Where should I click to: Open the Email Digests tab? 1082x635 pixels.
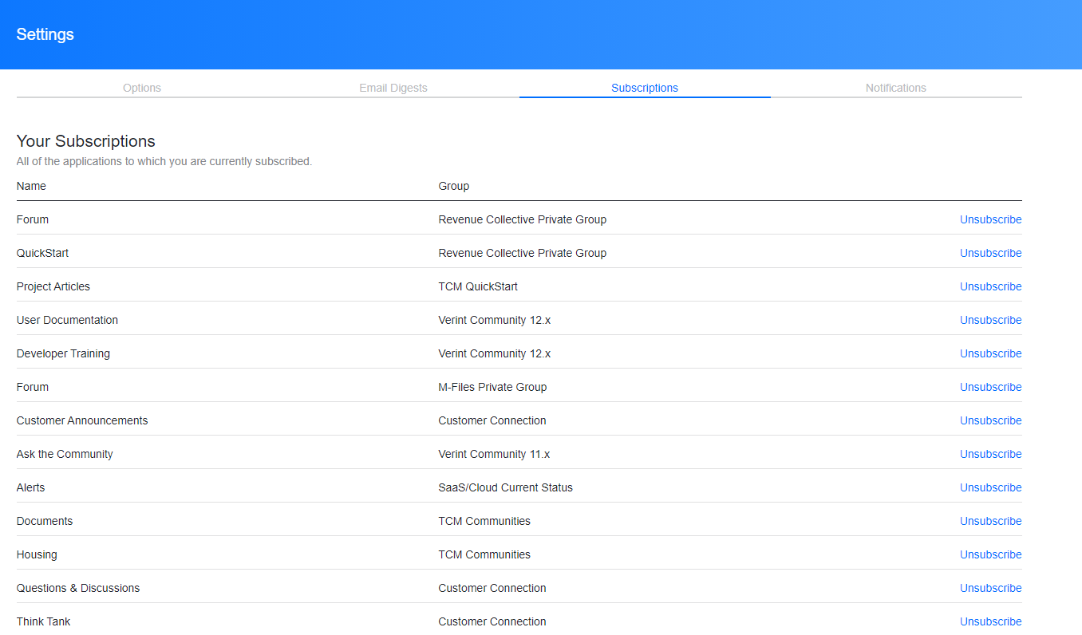pos(393,88)
